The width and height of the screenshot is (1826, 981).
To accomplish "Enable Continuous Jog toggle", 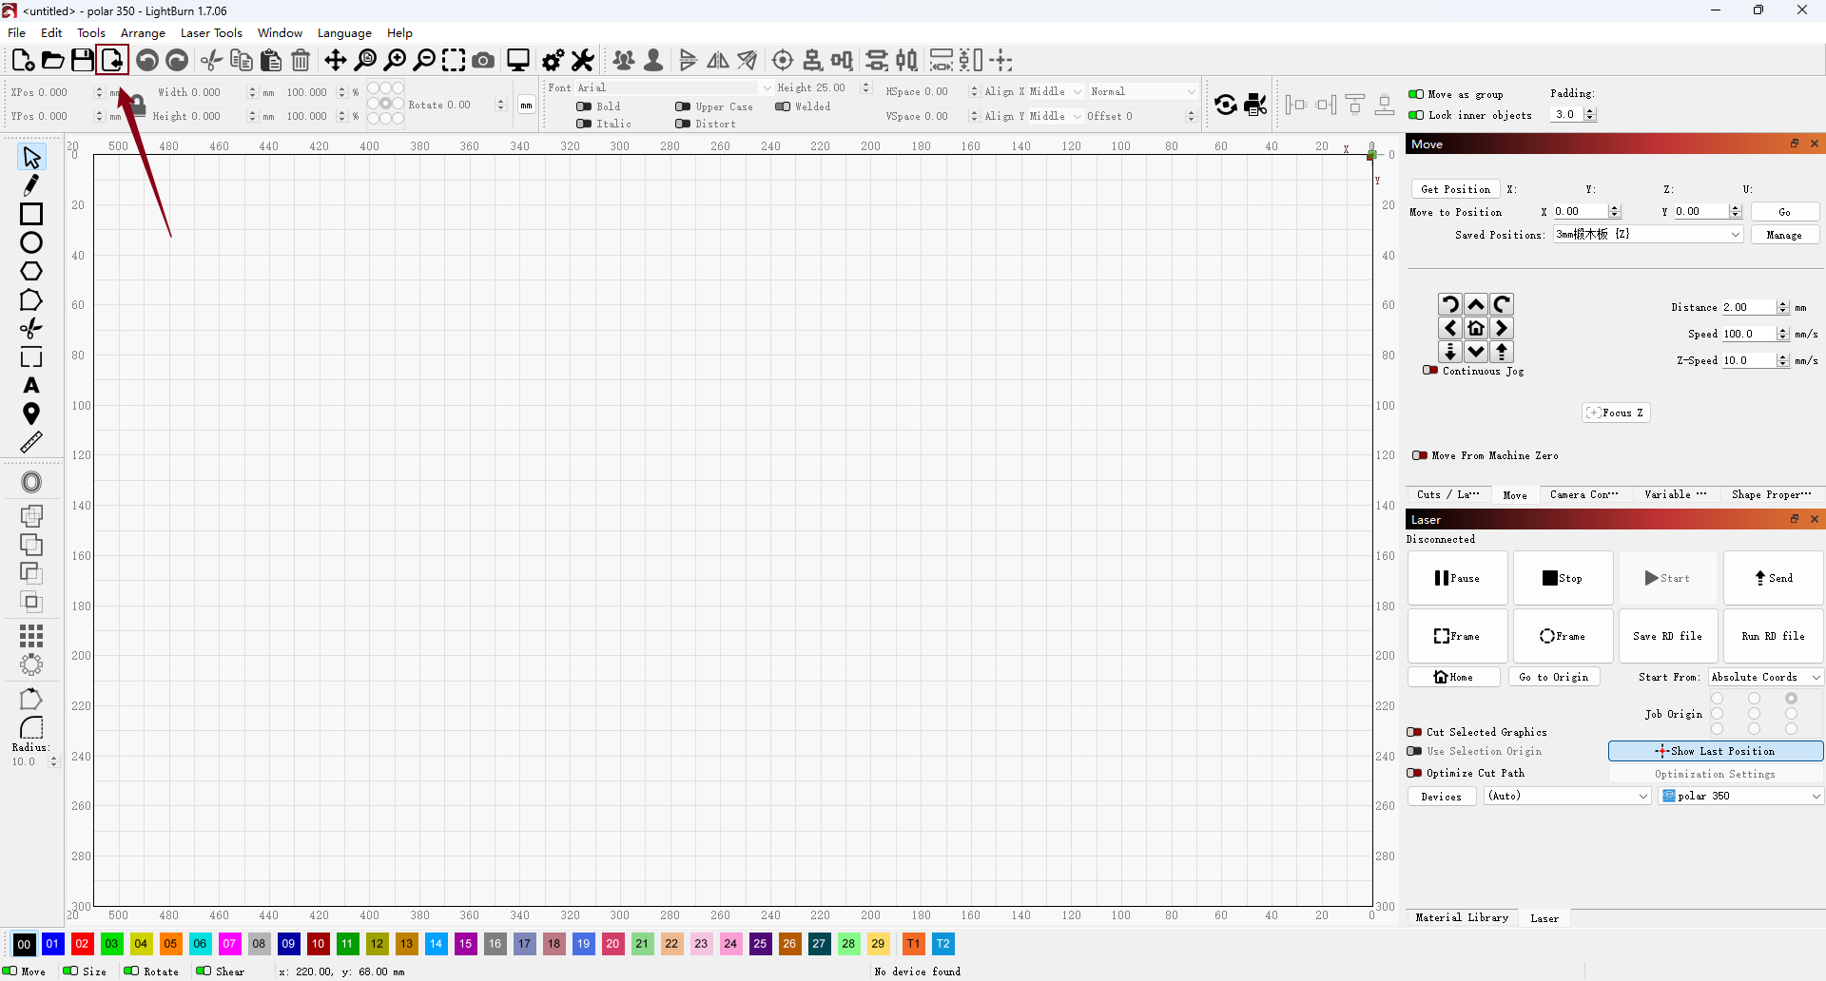I will 1430,371.
